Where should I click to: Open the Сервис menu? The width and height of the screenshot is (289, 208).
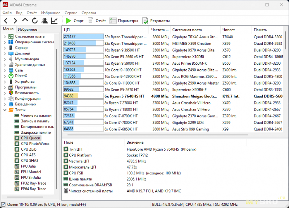point(71,13)
